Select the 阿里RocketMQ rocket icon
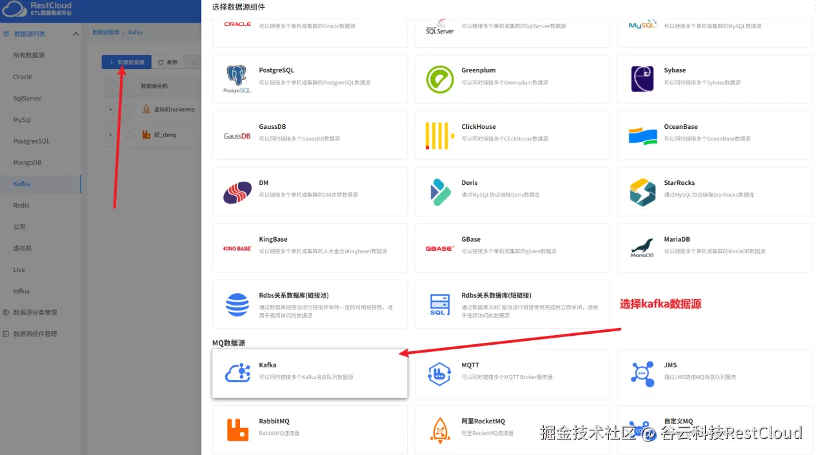 [x=440, y=430]
